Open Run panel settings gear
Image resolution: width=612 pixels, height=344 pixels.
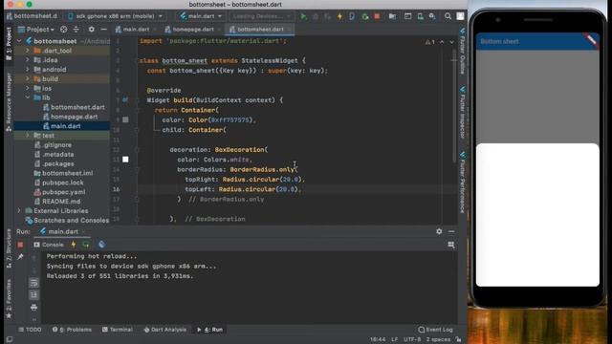point(439,231)
